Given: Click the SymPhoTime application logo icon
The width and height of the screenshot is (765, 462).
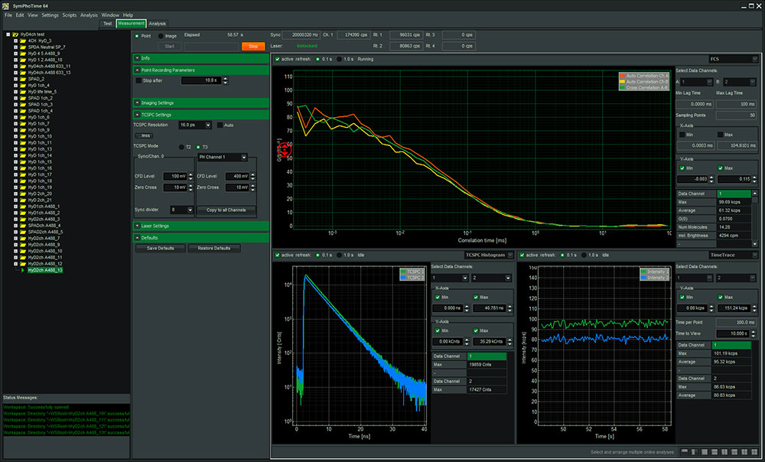Looking at the screenshot, I should coord(6,5).
